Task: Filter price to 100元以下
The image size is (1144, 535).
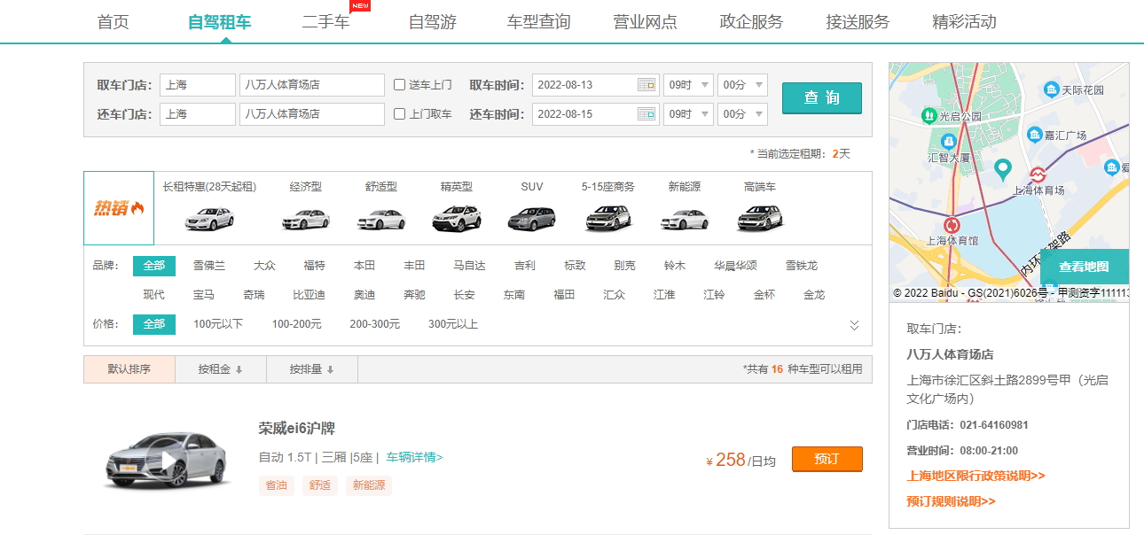Action: 218,324
